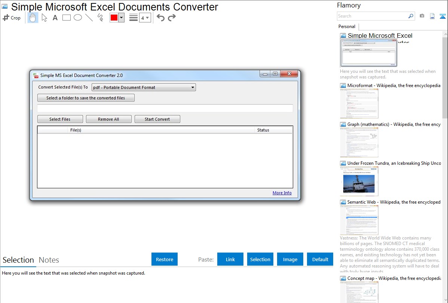Activate the hand pan tool
This screenshot has width=448, height=303.
[33, 18]
